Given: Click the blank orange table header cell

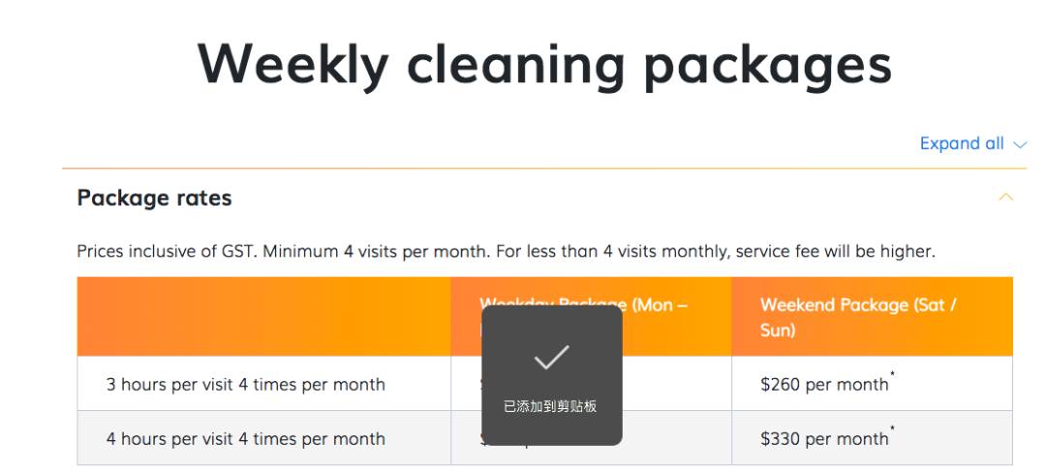Looking at the screenshot, I should 263,316.
